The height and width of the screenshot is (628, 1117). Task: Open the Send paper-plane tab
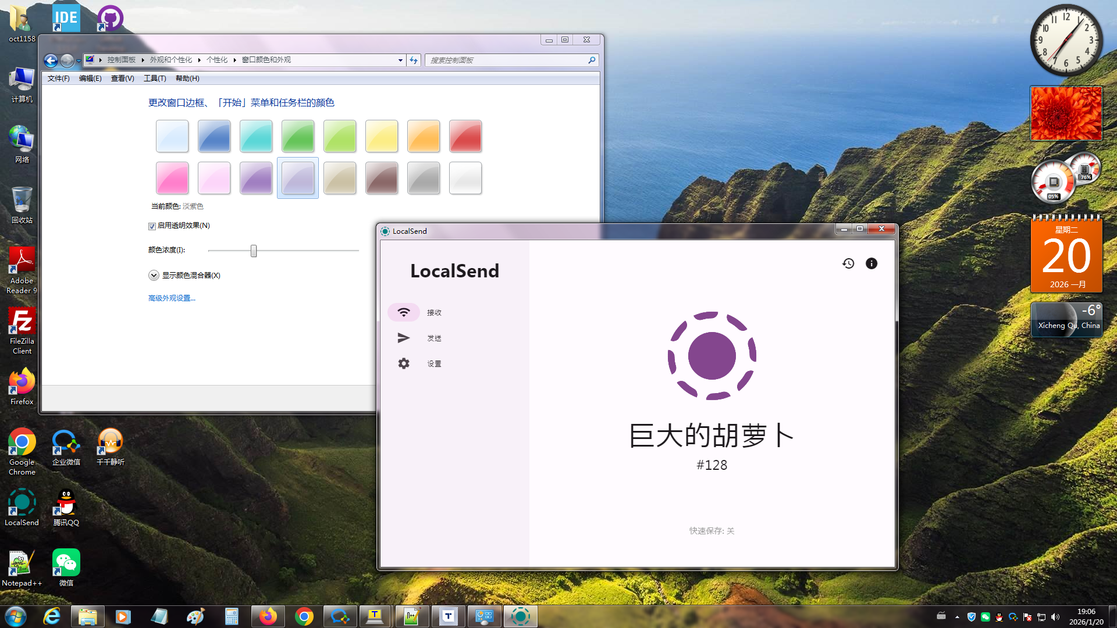coord(404,338)
